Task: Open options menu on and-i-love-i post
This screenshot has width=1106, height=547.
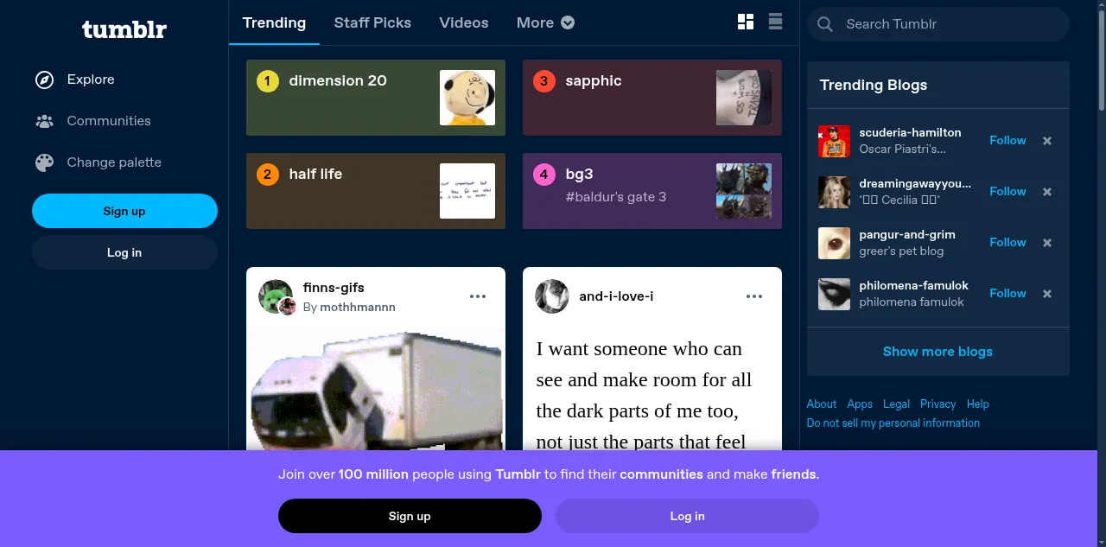Action: [x=754, y=296]
